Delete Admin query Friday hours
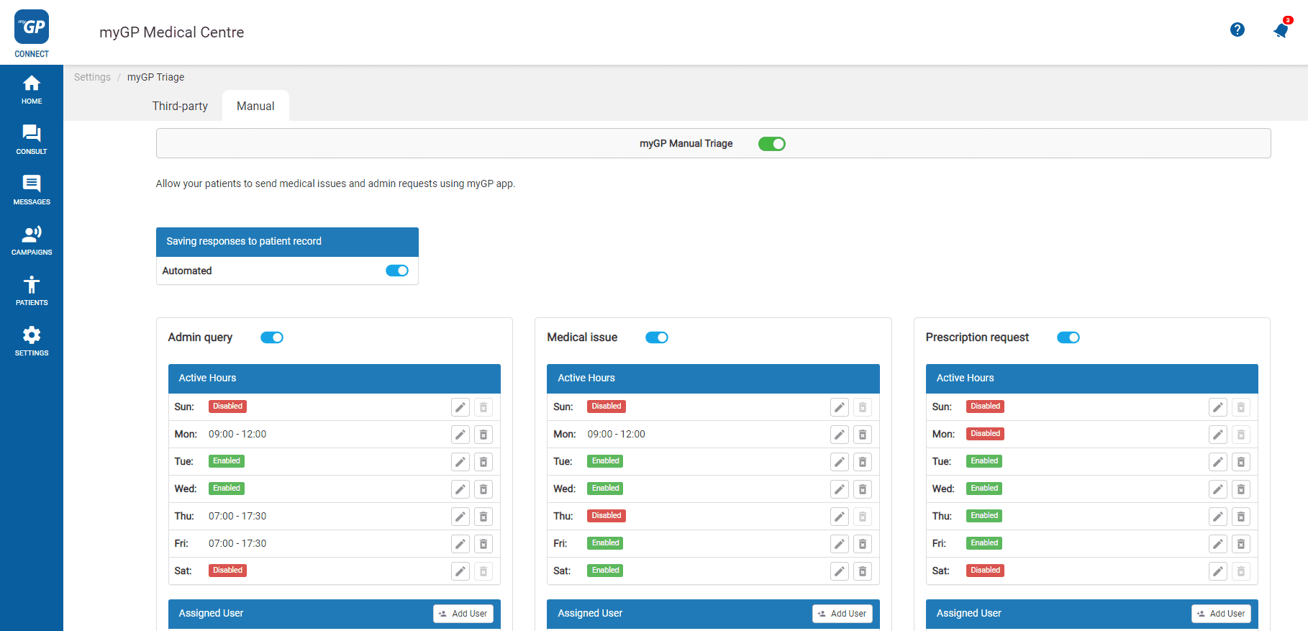This screenshot has width=1308, height=631. (483, 544)
